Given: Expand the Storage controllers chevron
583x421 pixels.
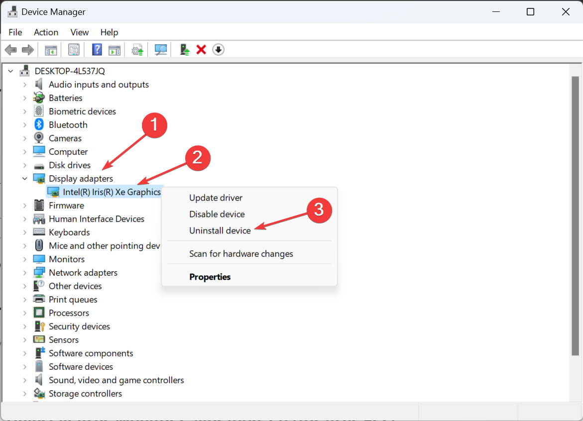Looking at the screenshot, I should click(x=24, y=394).
